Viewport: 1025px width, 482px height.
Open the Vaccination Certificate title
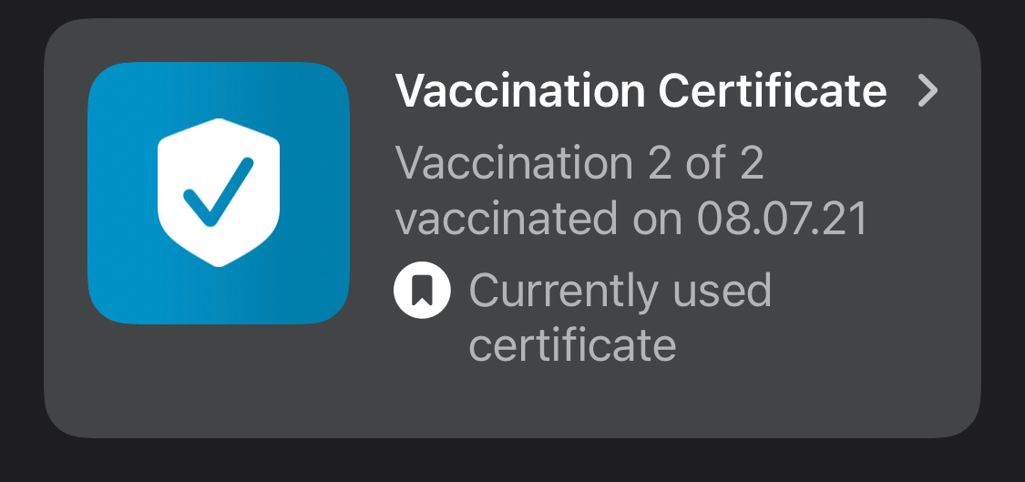[641, 91]
